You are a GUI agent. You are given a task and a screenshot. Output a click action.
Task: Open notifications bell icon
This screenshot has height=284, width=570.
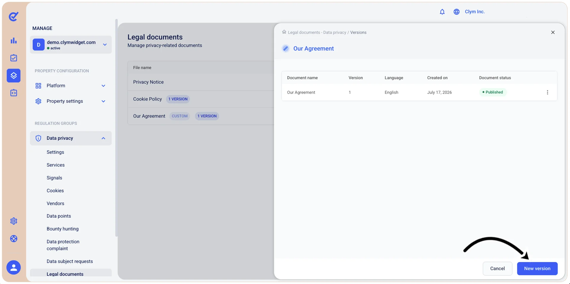click(x=442, y=12)
